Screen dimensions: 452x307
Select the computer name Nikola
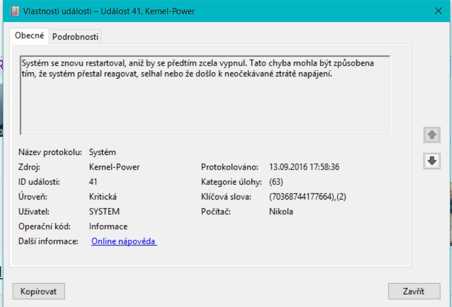pos(281,211)
